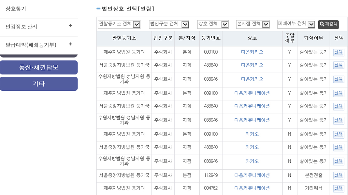Click 선택 for 카카오 483840 row
The width and height of the screenshot is (348, 195).
pos(339,148)
